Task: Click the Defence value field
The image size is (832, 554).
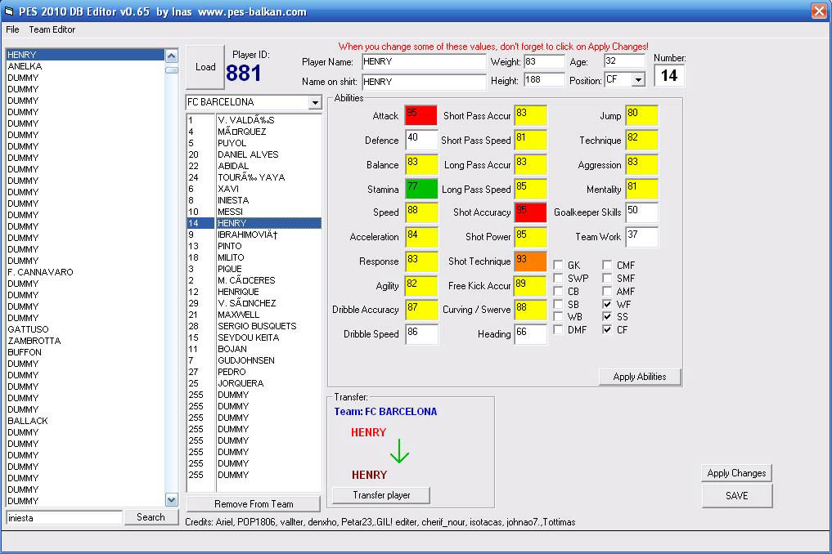Action: coord(421,140)
